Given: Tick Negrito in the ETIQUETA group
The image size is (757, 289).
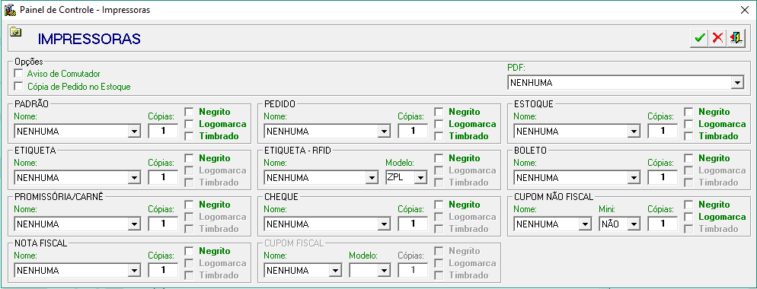Looking at the screenshot, I should [189, 158].
